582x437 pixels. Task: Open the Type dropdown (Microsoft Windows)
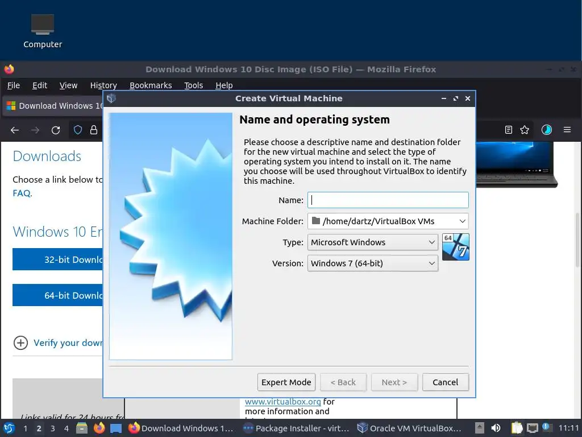[373, 242]
